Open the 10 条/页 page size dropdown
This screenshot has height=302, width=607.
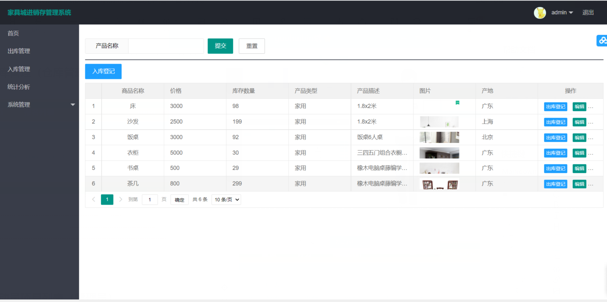(x=226, y=200)
